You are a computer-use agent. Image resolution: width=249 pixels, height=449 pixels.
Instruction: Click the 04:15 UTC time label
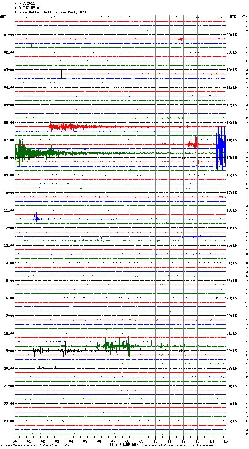232,386
